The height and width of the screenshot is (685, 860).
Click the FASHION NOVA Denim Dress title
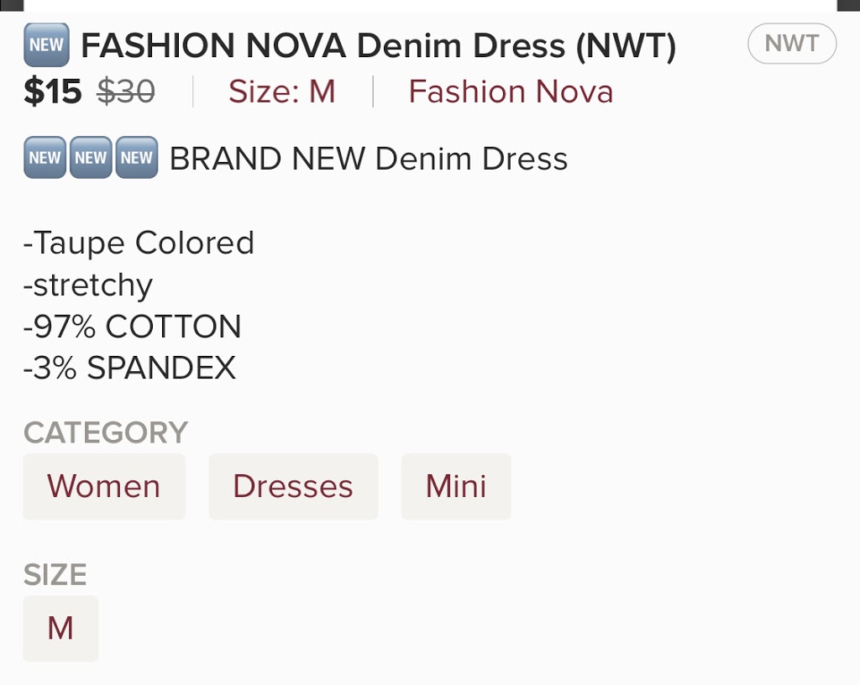(378, 47)
